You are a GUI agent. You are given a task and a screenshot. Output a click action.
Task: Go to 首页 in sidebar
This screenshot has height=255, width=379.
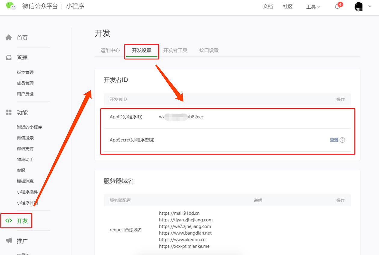tap(22, 38)
